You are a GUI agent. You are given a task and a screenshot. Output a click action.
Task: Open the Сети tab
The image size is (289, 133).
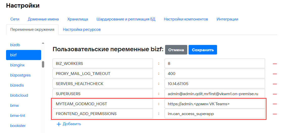click(15, 19)
